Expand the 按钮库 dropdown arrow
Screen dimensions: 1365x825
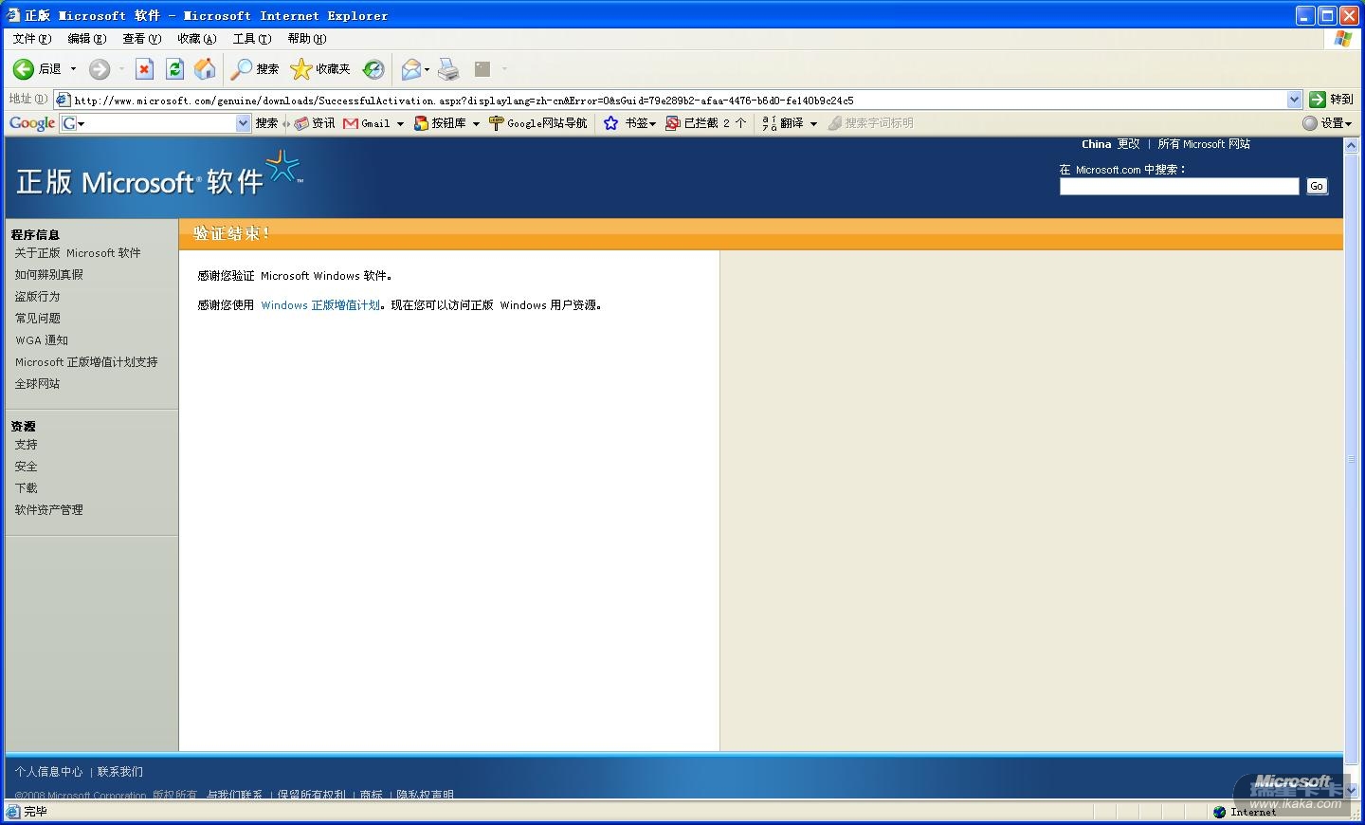point(476,123)
